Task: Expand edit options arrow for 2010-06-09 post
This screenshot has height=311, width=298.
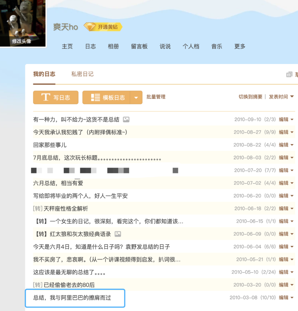Action: [292, 234]
